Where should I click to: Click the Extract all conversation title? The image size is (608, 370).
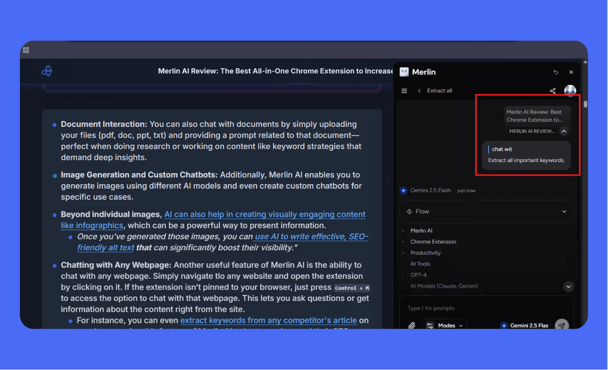(440, 91)
